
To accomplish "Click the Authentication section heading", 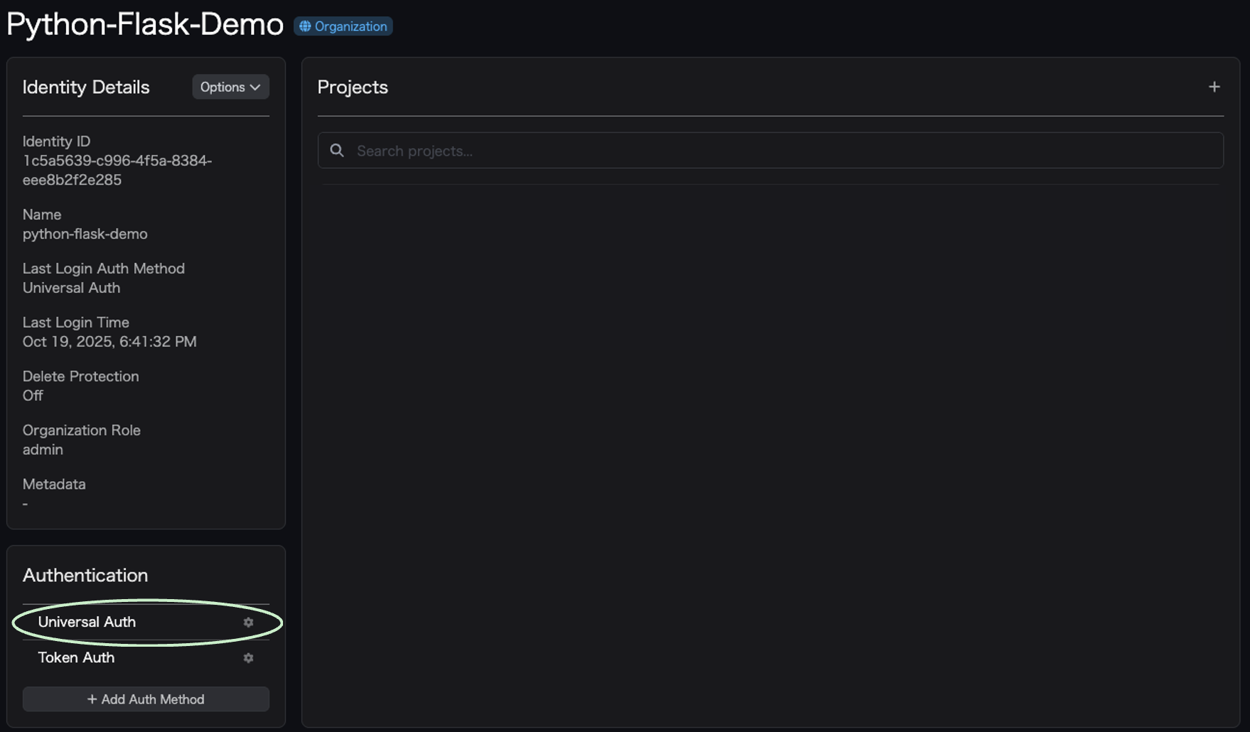I will pyautogui.click(x=85, y=575).
